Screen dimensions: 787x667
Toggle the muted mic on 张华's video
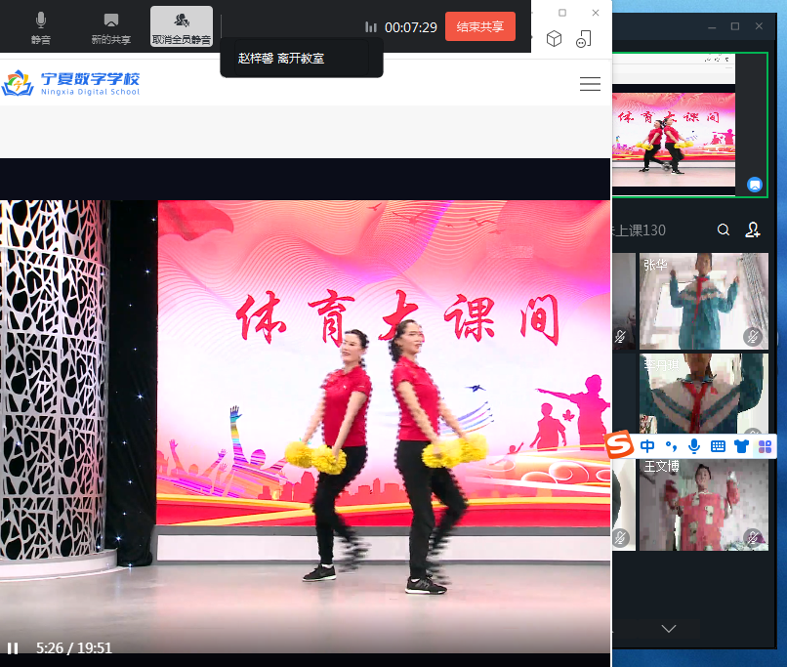[752, 336]
